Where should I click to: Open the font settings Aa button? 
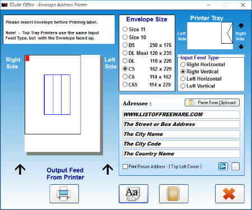pyautogui.click(x=133, y=194)
